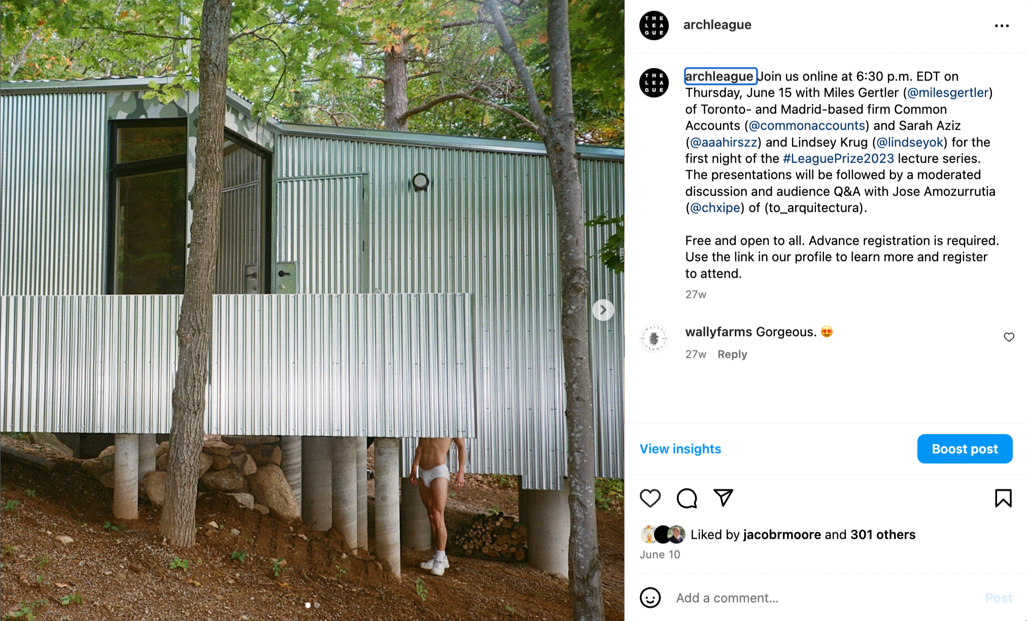This screenshot has width=1027, height=621.
Task: Save post with bookmark icon
Action: [x=1003, y=498]
